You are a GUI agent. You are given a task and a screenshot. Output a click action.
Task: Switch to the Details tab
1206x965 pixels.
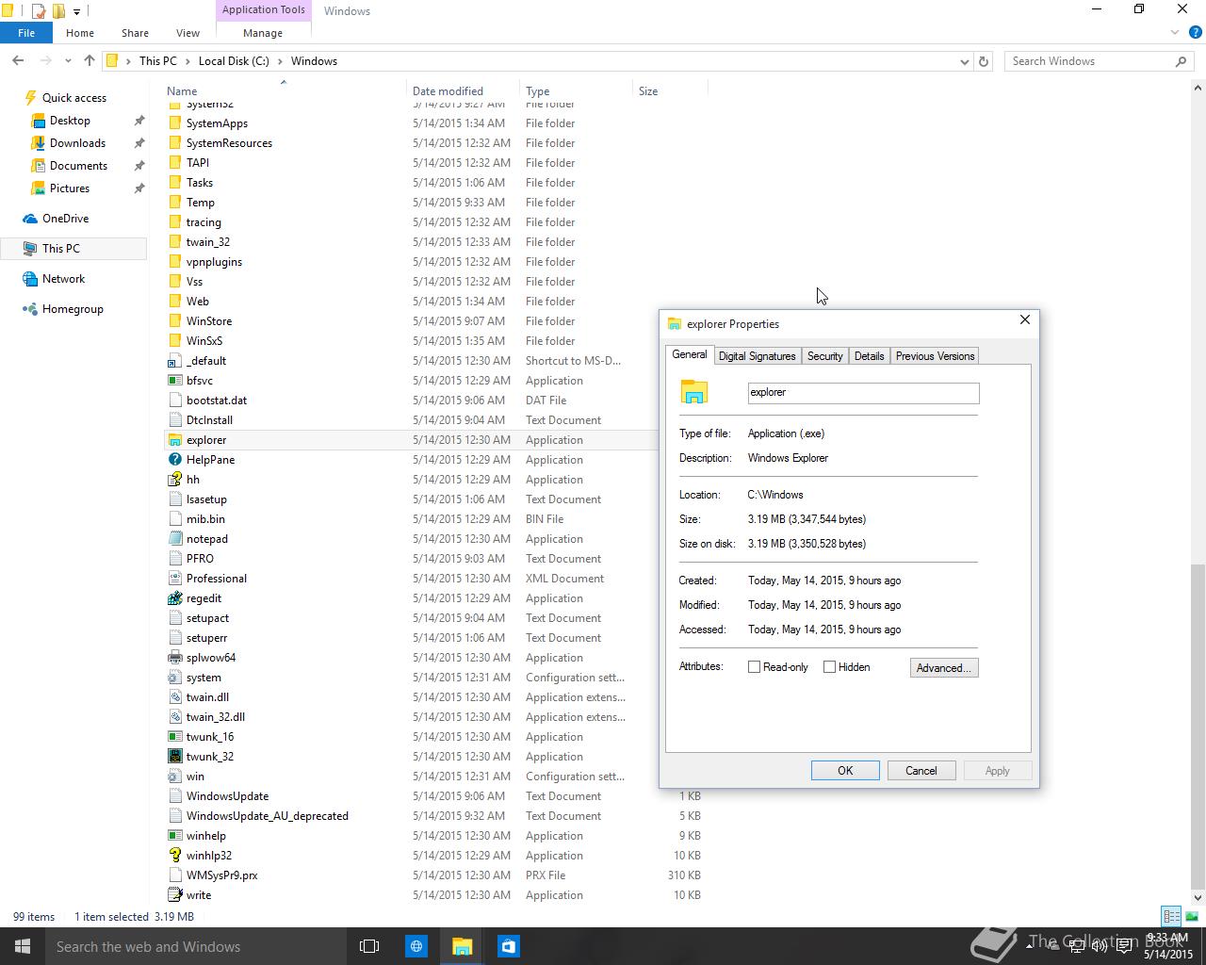click(869, 356)
